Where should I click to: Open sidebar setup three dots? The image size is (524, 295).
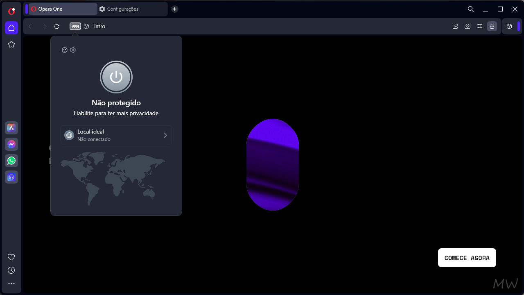point(11,284)
